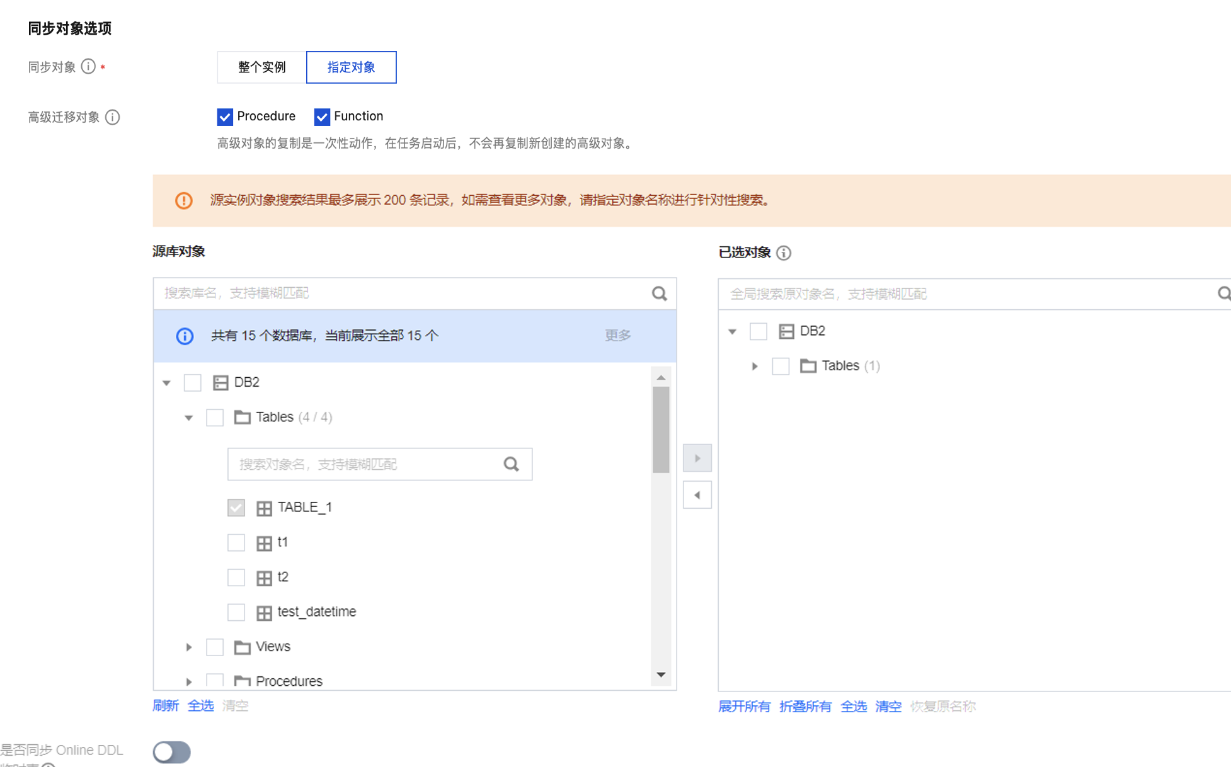Expand Tables folder in selected objects
This screenshot has width=1231, height=767.
click(755, 366)
